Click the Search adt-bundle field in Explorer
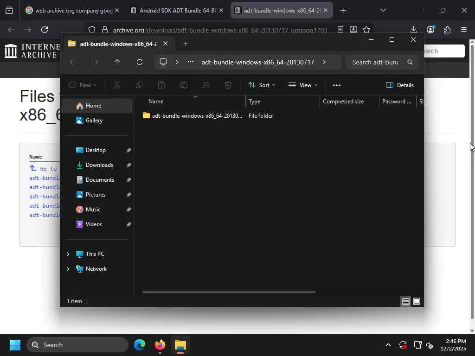Image resolution: width=475 pixels, height=356 pixels. 382,62
